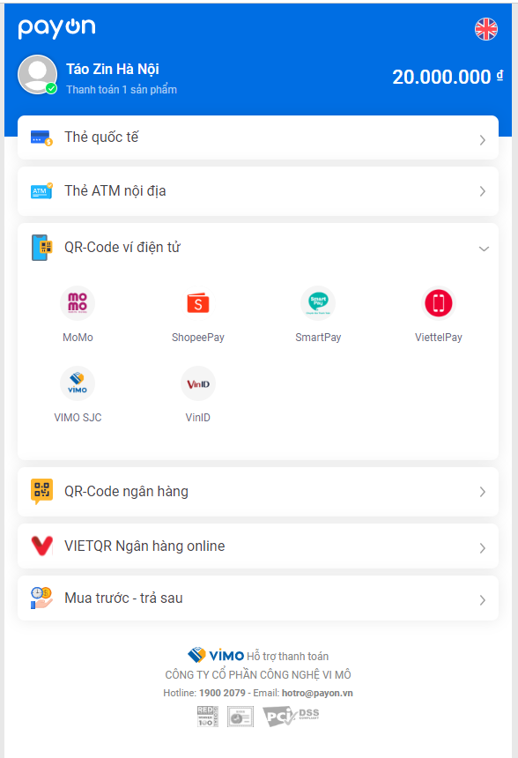Viewport: 518px width, 758px height.
Task: Expand Thẻ quốc tế payment option
Action: point(258,137)
